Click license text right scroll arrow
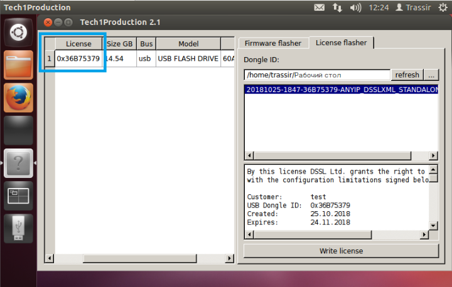 click(x=424, y=234)
